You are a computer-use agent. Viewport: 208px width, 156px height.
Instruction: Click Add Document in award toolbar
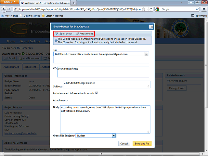click(x=29, y=58)
